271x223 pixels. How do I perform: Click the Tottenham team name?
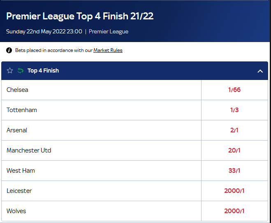(22, 110)
